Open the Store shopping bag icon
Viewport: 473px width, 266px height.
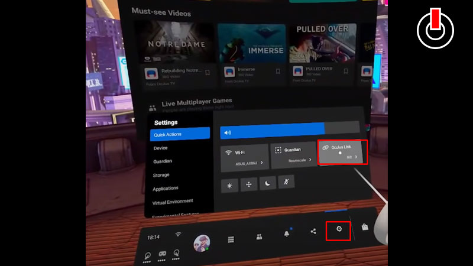pos(365,227)
